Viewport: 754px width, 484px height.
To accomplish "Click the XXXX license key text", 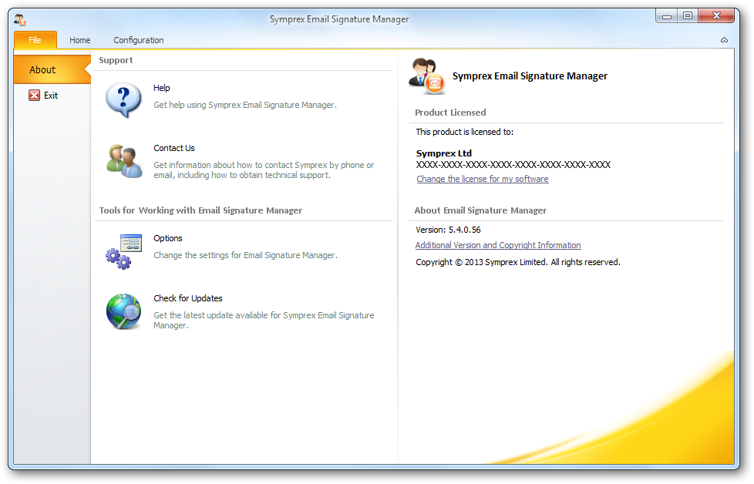I will [x=513, y=165].
